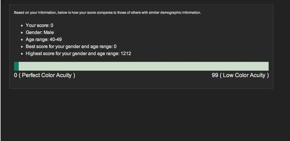290x141 pixels.
Task: Click the '0 ( Perfect Color Acuity )' label
Action: (44, 75)
